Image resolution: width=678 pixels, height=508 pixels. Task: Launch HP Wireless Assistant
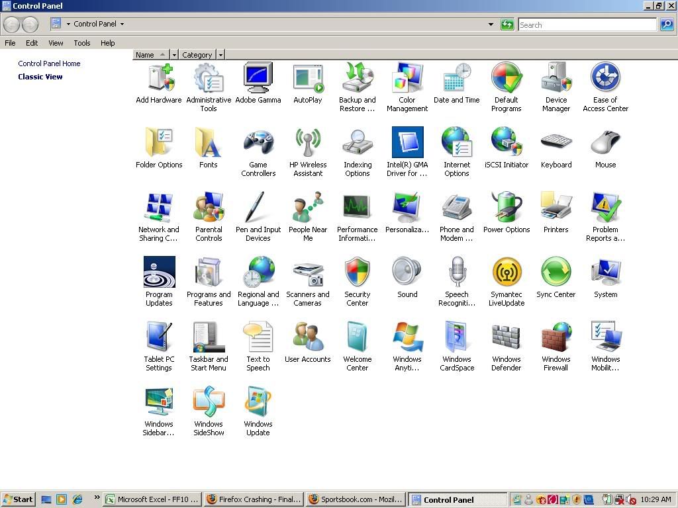[308, 142]
